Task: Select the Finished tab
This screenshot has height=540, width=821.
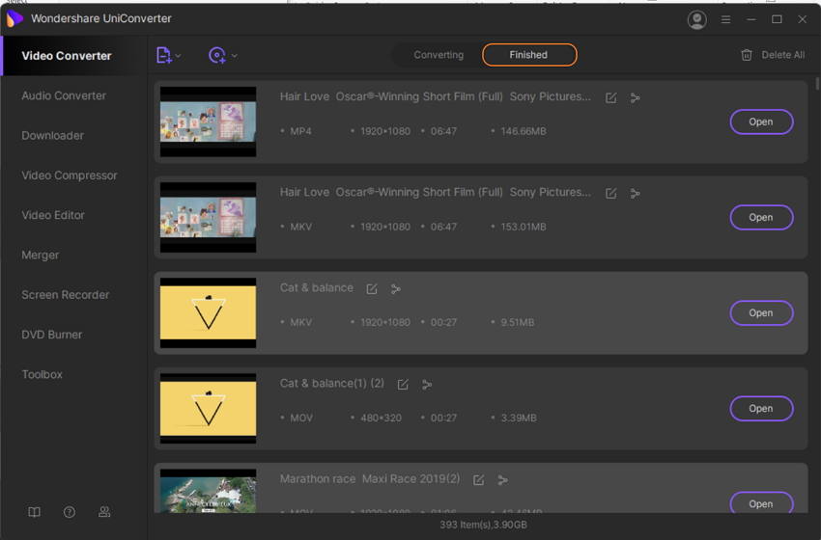Action: pyautogui.click(x=529, y=55)
